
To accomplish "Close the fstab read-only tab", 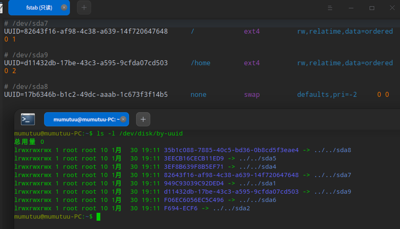I will (64, 7).
